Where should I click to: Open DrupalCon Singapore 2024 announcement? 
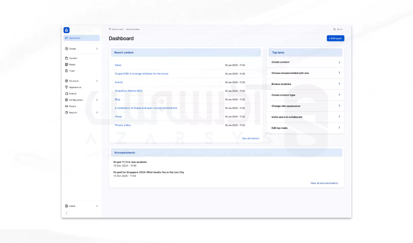149,172
